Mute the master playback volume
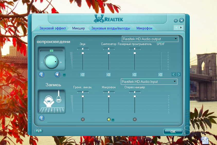This screenshot has height=145, width=217. [58, 74]
